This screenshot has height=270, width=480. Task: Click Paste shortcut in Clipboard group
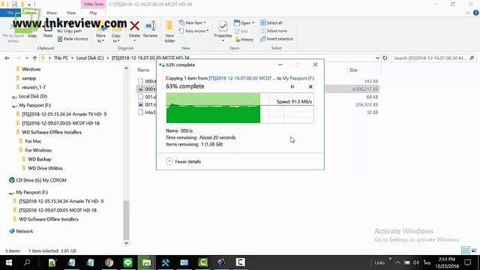coord(73,39)
